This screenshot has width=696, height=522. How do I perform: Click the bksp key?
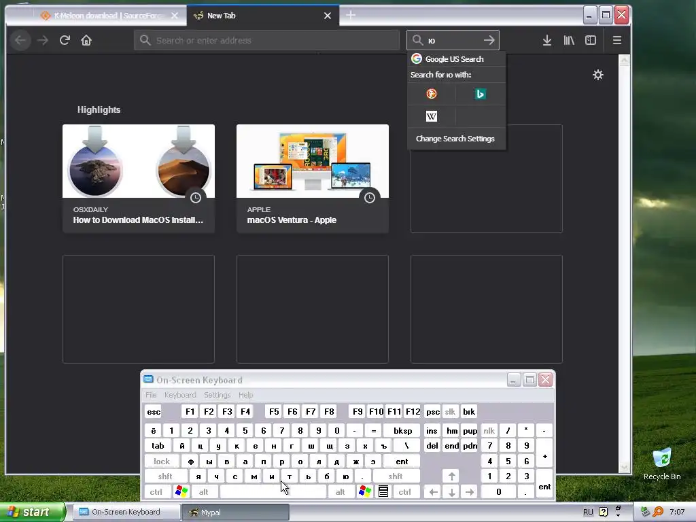402,430
